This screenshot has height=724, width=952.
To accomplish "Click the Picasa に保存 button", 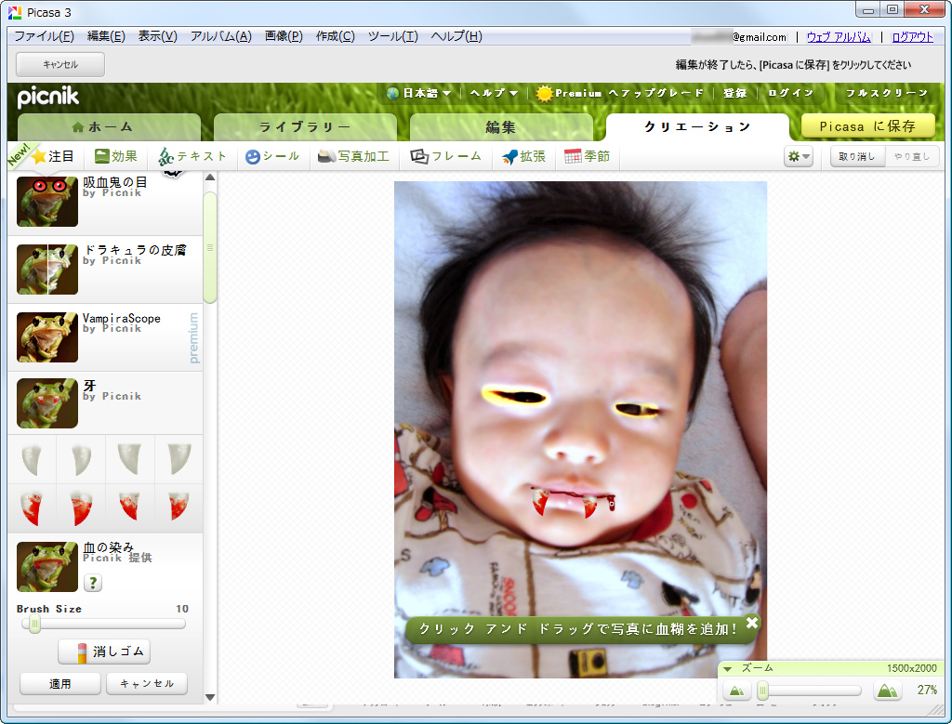I will 866,124.
